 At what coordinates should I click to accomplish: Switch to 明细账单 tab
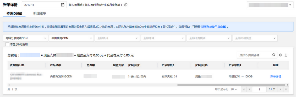click(x=40, y=14)
